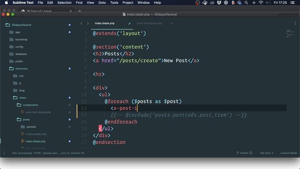
Task: Open the Apple menu
Action: (6, 2)
